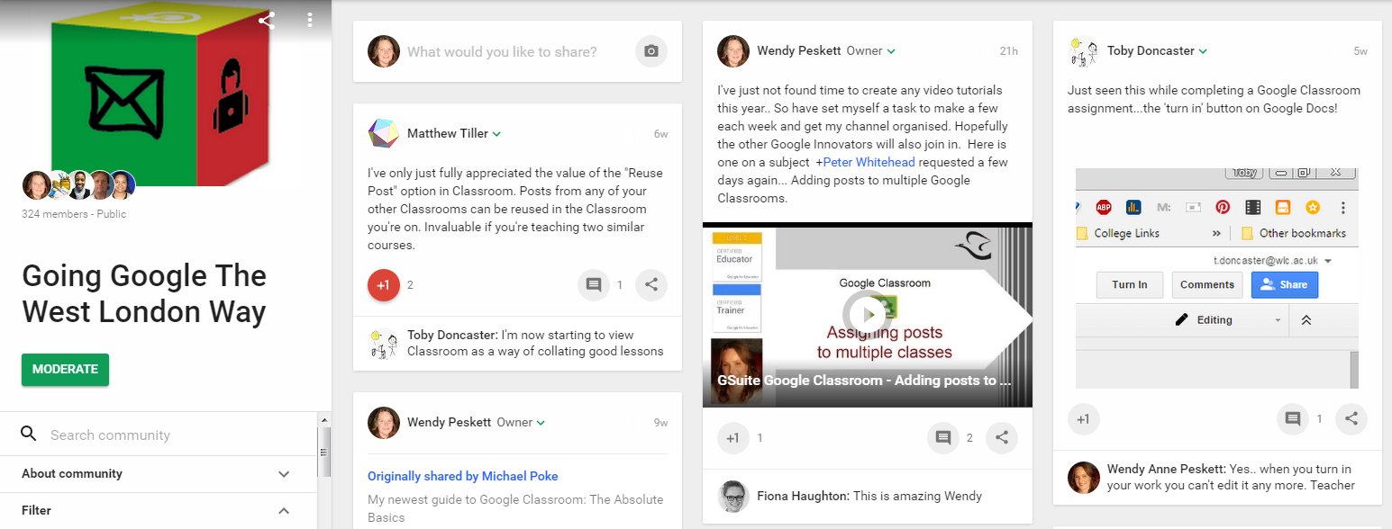Image resolution: width=1392 pixels, height=529 pixels.
Task: Click My newest guide to Google Classroom text
Action: click(515, 508)
